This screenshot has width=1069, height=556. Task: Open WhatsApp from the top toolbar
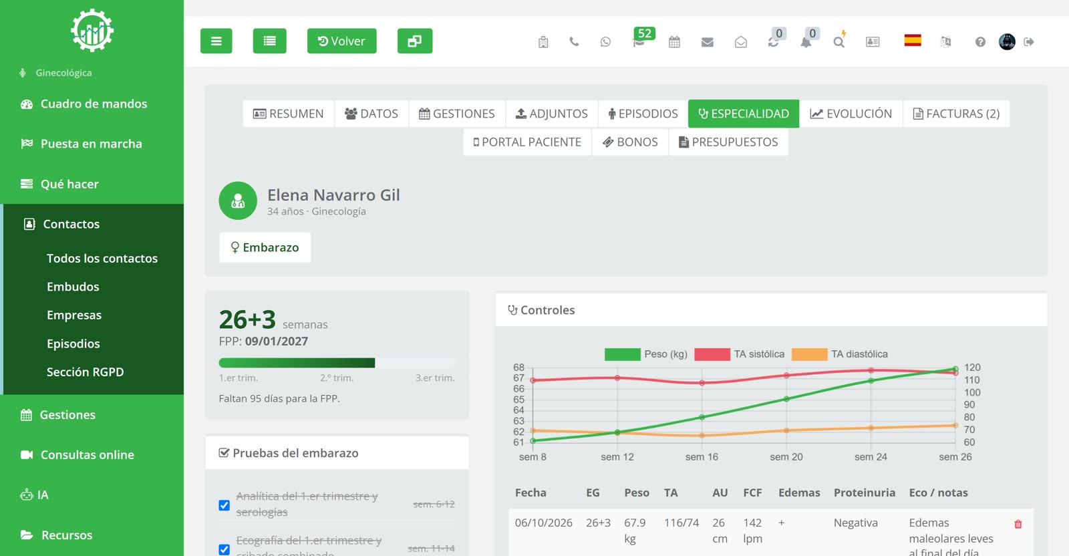point(605,41)
